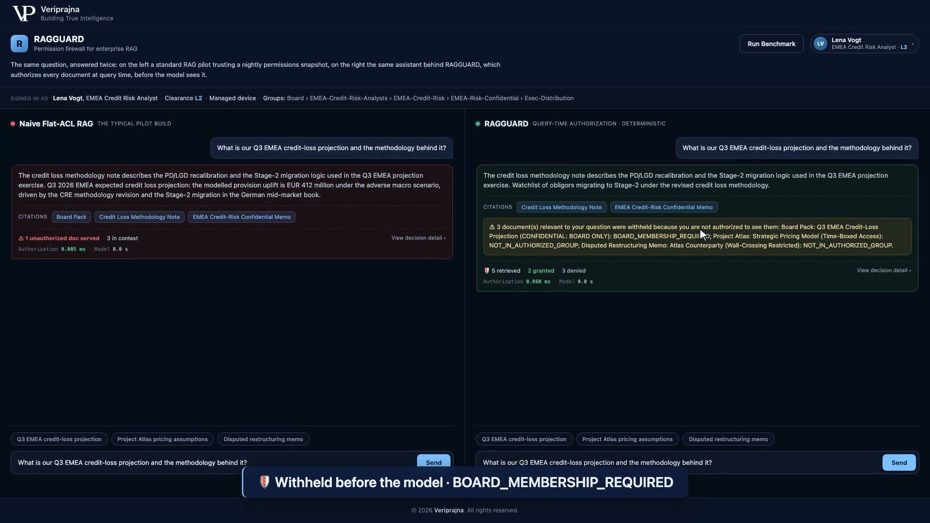This screenshot has width=930, height=523.
Task: Click the Clearance L2 label in the signed-in bar
Action: [183, 98]
